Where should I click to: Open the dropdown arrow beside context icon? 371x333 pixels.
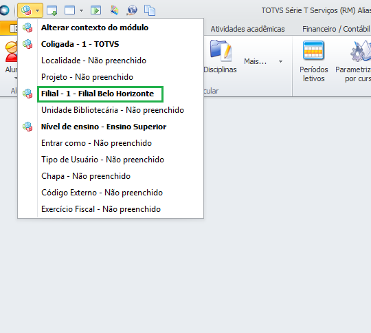[37, 11]
